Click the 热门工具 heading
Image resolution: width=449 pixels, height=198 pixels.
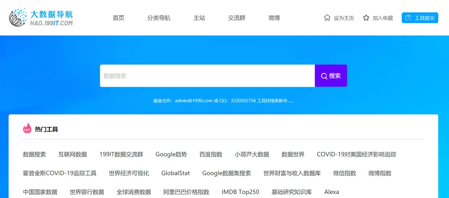click(x=46, y=129)
